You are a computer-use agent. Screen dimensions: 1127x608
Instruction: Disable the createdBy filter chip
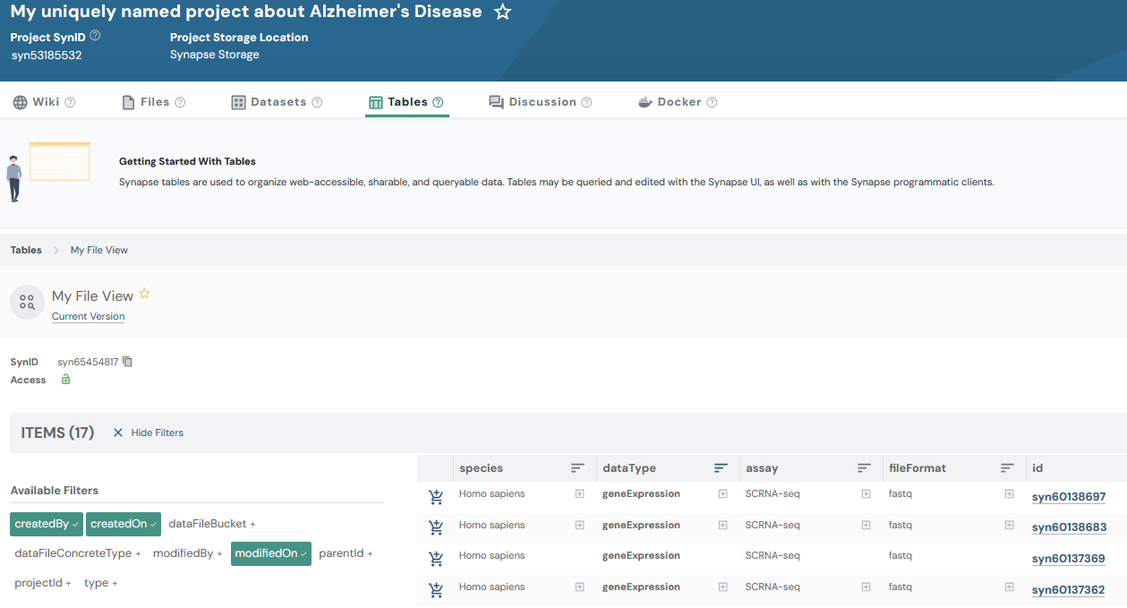click(47, 524)
